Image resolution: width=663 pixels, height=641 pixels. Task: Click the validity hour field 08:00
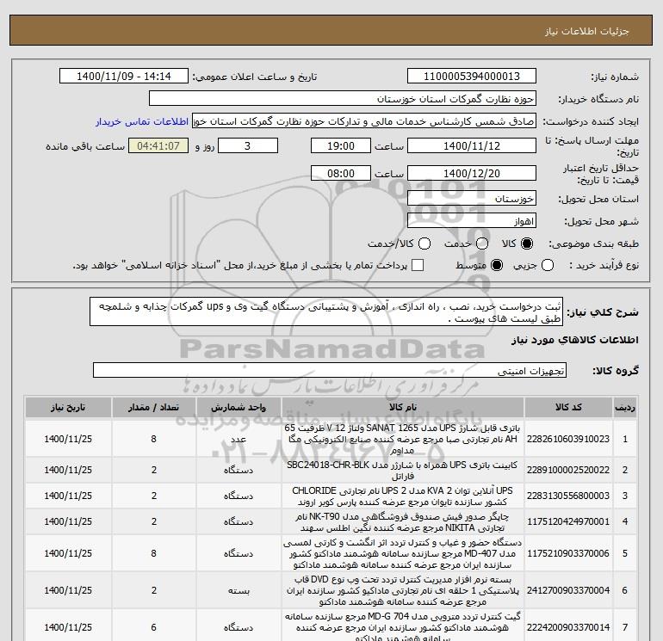pos(341,173)
